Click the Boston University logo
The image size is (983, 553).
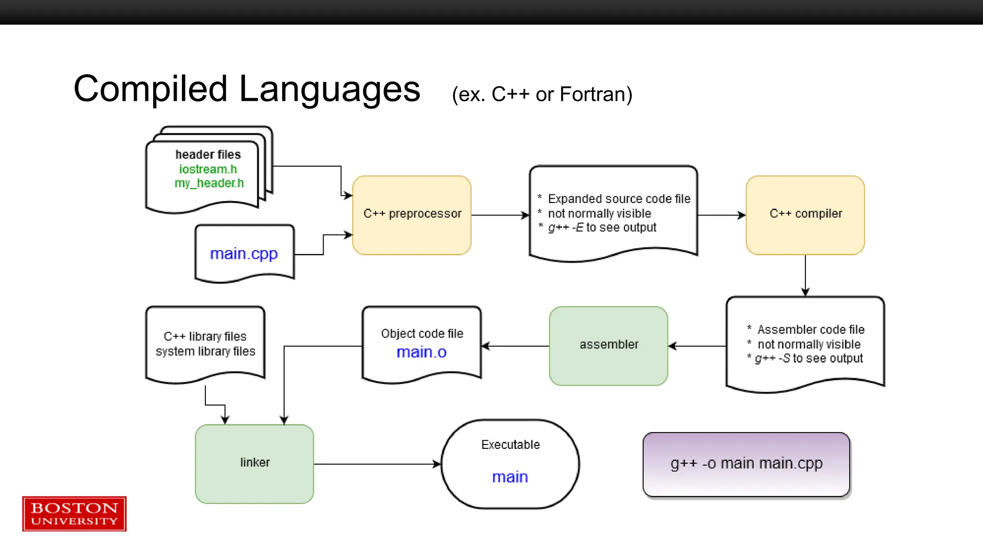(x=74, y=514)
